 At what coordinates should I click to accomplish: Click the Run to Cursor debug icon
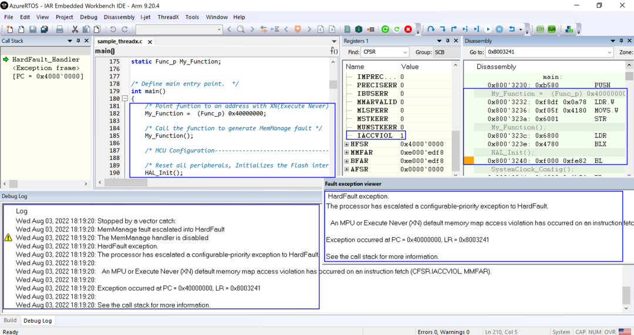click(x=477, y=29)
